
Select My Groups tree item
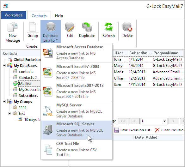(23, 102)
